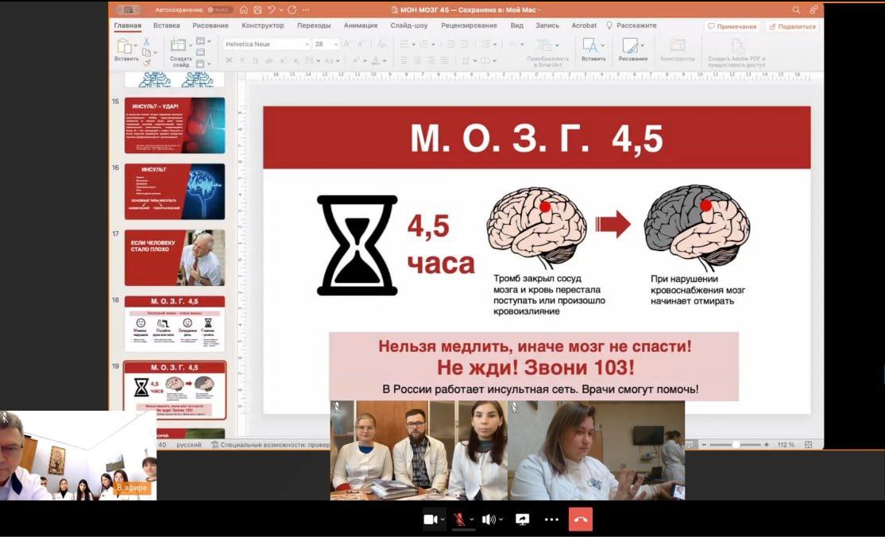Screen dimensions: 885x537
Task: Open the three dots more options
Action: 551,520
